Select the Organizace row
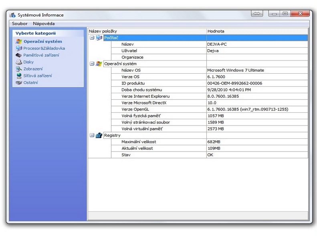 [x=210, y=57]
